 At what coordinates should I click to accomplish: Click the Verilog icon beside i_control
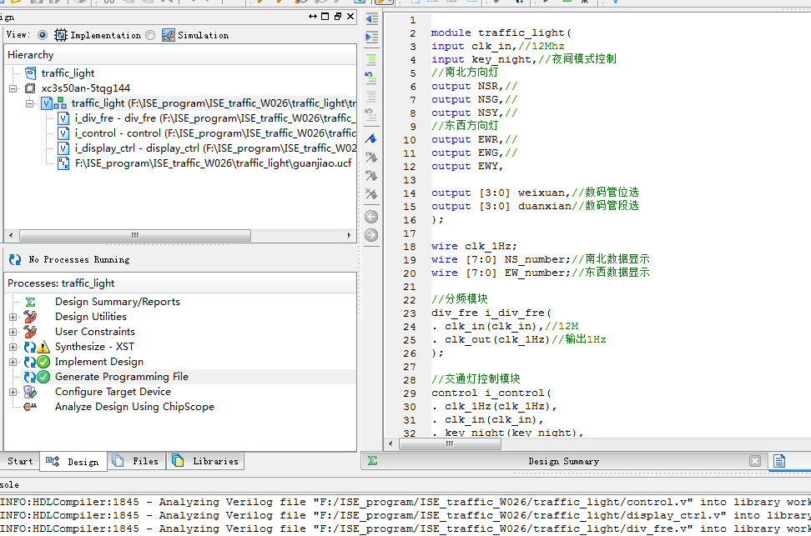(x=63, y=133)
